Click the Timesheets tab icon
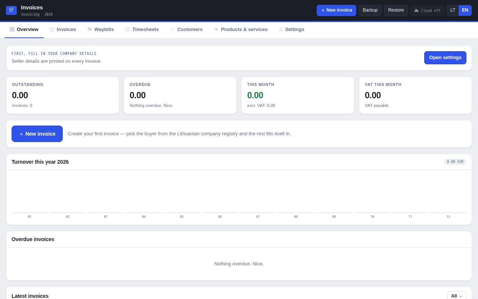The height and width of the screenshot is (299, 478). click(x=127, y=29)
